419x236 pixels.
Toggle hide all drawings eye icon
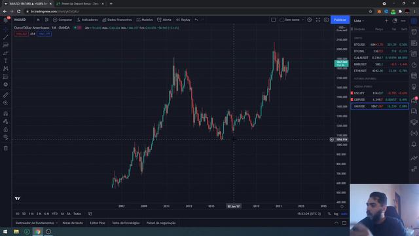pyautogui.click(x=6, y=137)
